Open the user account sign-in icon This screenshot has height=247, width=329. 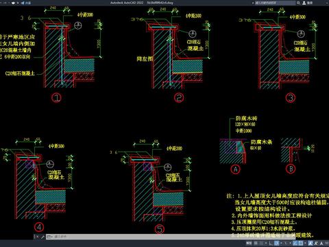click(304, 3)
